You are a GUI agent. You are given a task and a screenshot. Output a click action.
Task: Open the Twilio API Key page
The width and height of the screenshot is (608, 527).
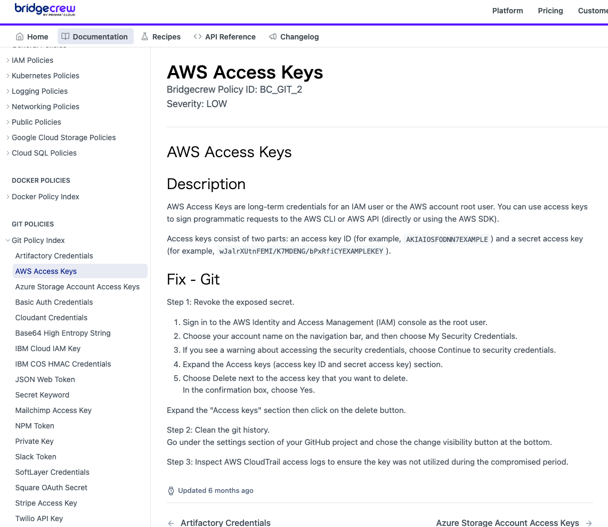point(39,519)
